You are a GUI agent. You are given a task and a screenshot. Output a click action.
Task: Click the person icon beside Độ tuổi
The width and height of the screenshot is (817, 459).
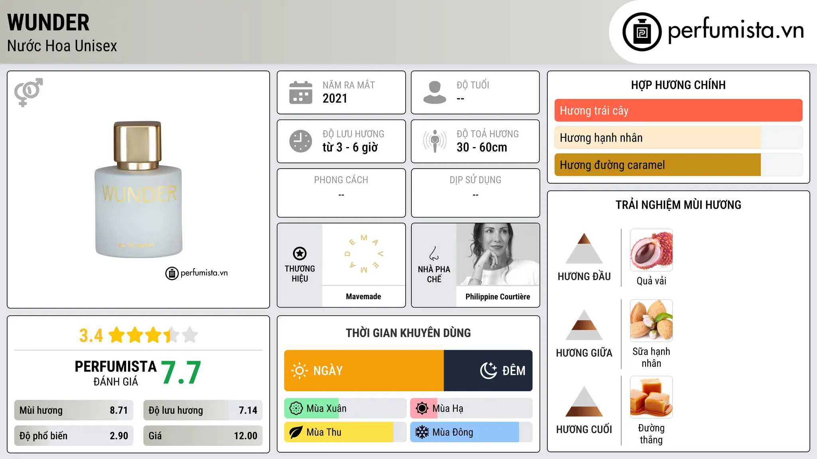pyautogui.click(x=434, y=92)
